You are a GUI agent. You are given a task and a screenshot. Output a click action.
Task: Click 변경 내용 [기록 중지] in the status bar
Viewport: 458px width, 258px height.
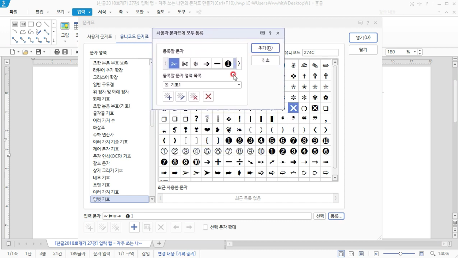(176, 254)
